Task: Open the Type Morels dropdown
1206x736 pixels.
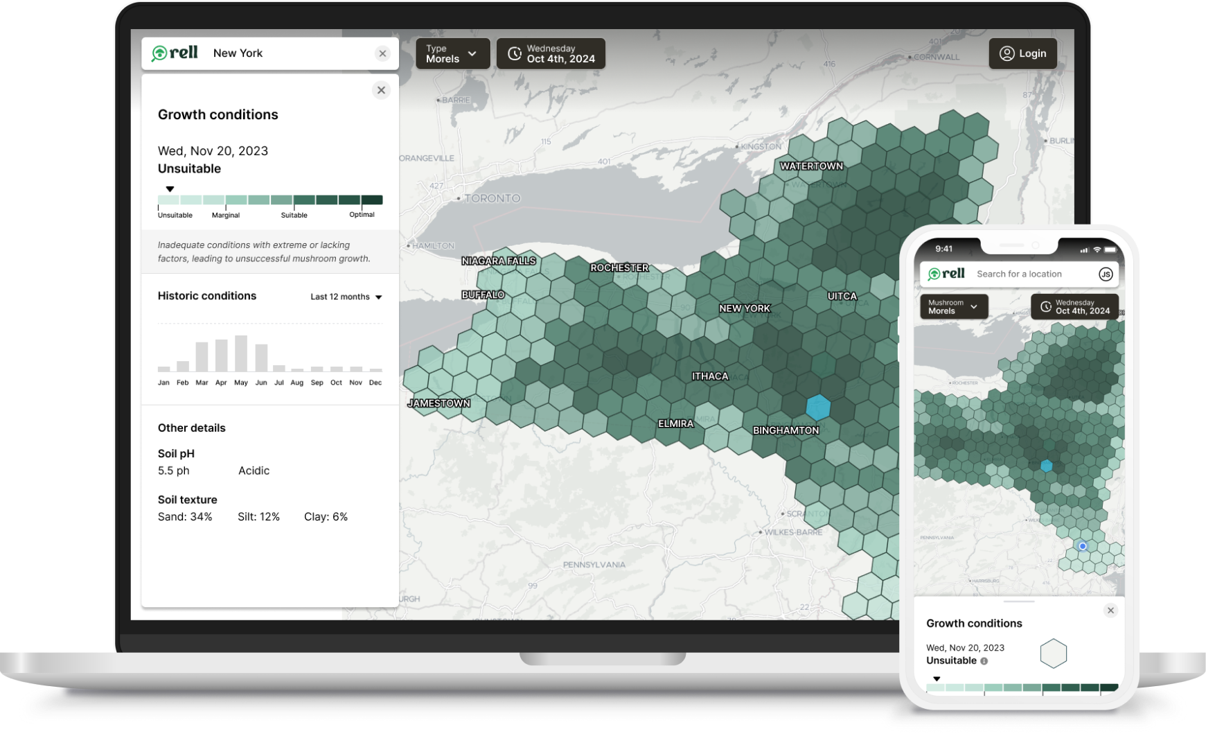Action: coord(452,53)
